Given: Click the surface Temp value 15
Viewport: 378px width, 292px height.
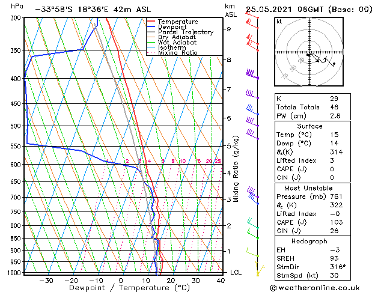Looking at the screenshot, I should click(334, 135).
